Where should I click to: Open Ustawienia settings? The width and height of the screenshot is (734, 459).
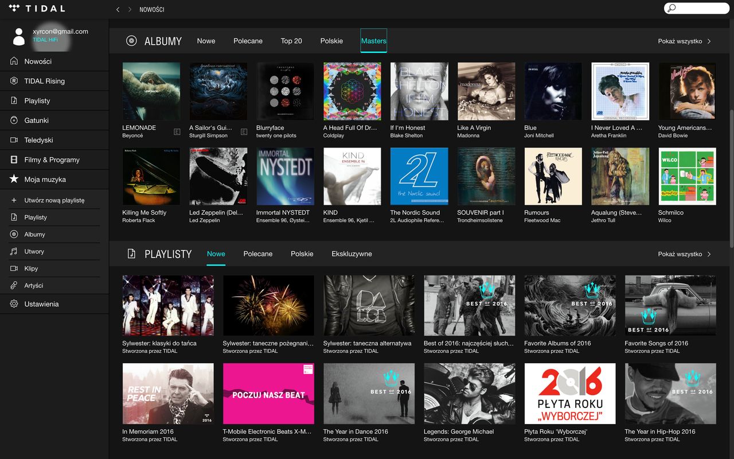(x=54, y=304)
